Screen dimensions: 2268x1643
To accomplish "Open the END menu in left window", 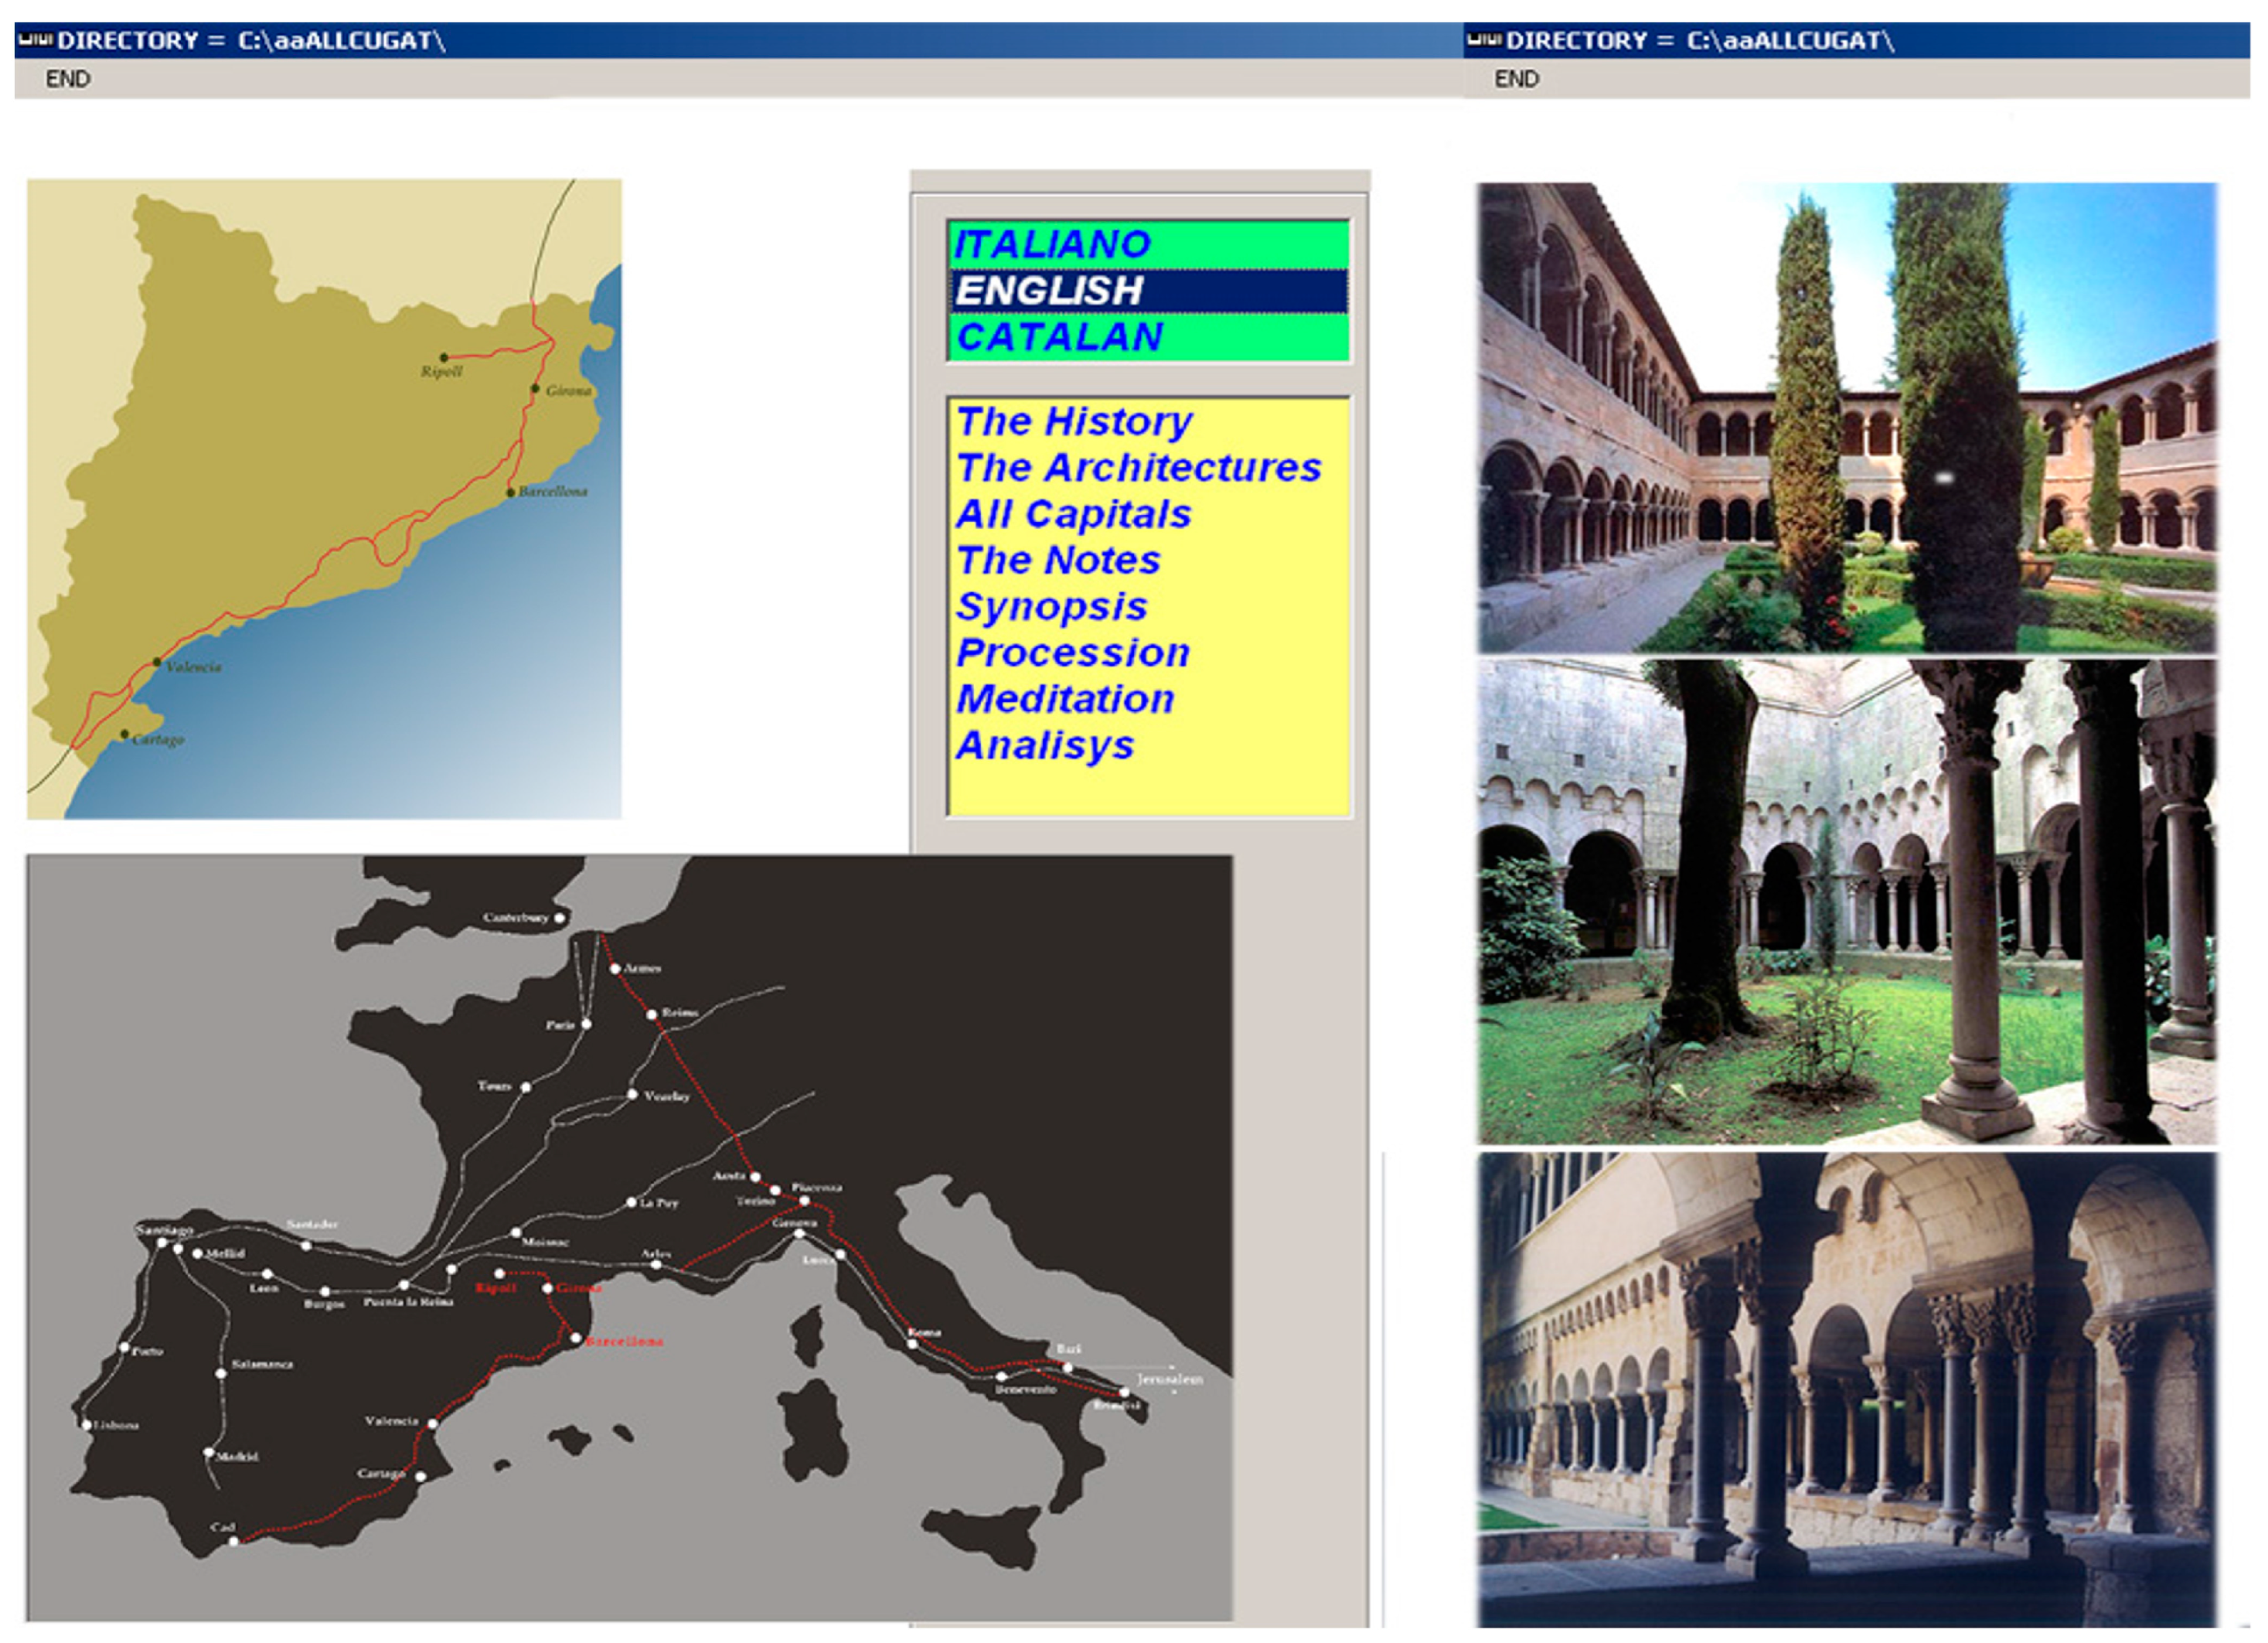I will coord(68,79).
